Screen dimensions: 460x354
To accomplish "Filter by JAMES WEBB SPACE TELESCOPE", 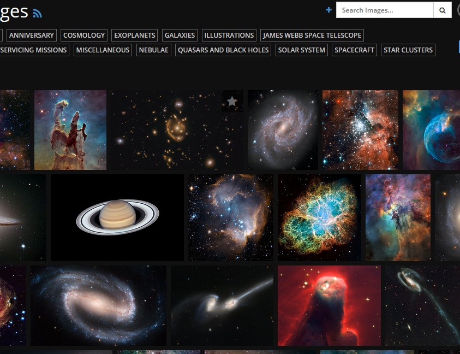I will point(312,35).
